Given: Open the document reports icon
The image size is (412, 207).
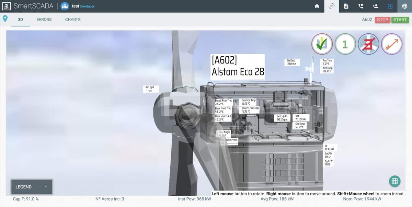Looking at the screenshot, I should 346,6.
